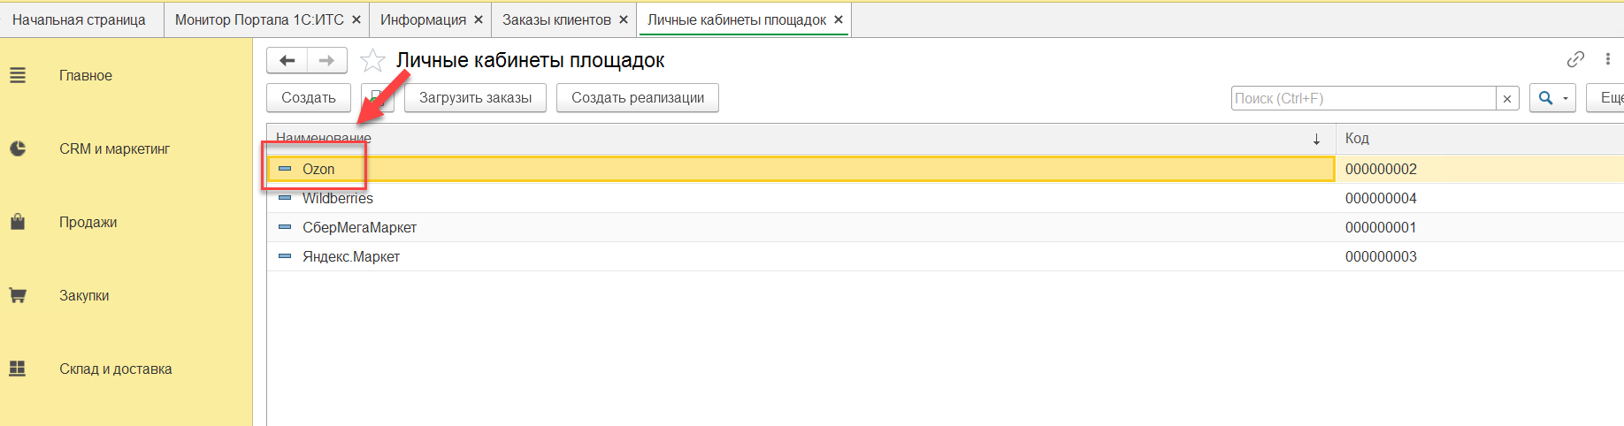Viewport: 1624px width, 426px height.
Task: Focus the Поиск search field
Action: point(1362,98)
